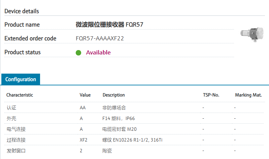The image size is (269, 159).
Task: Click the Available status text
Action: coord(98,52)
